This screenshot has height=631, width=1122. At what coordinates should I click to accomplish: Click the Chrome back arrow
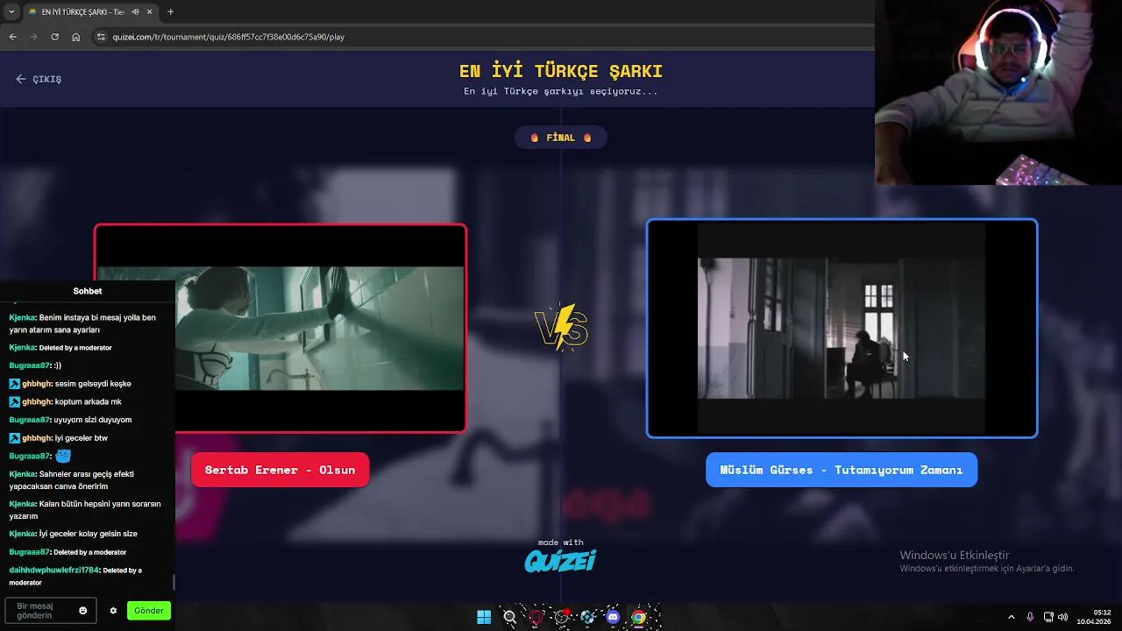(12, 37)
